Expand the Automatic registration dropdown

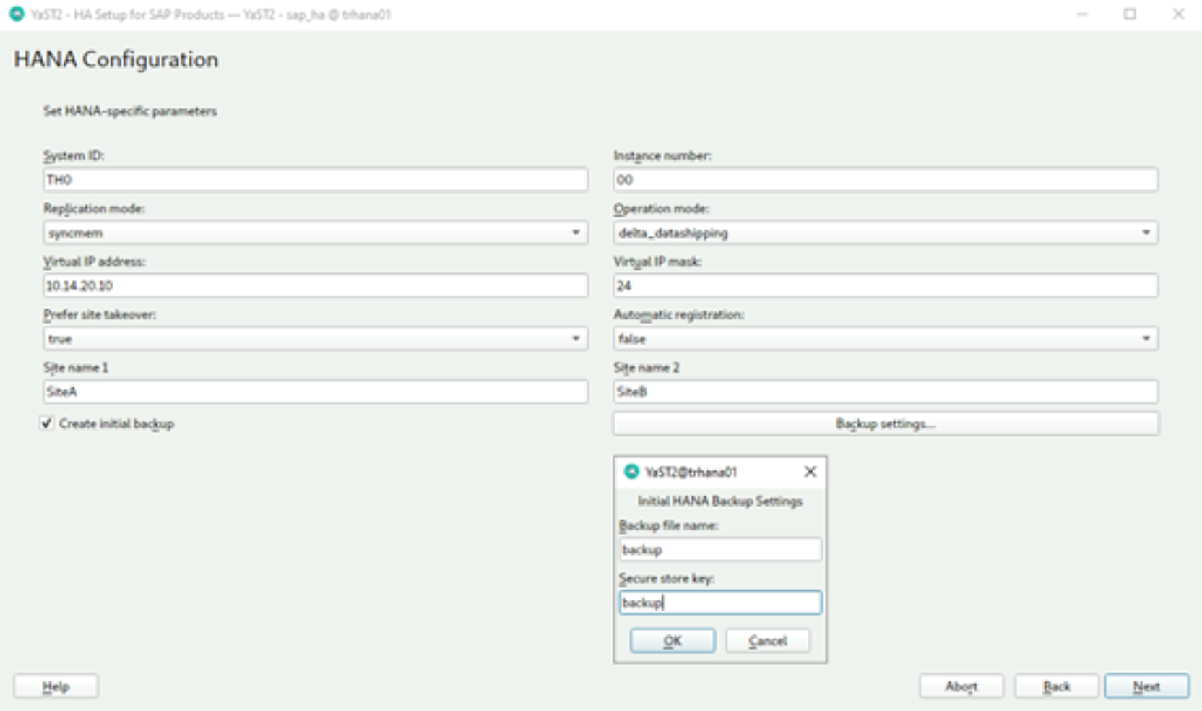tap(886, 339)
